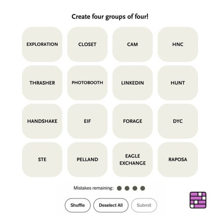Shuffle the word tiles

(77, 205)
